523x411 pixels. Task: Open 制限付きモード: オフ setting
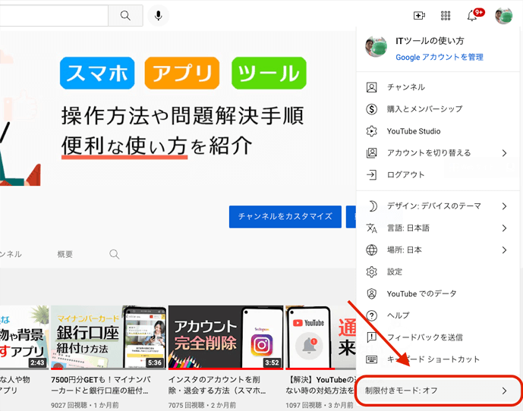[439, 391]
